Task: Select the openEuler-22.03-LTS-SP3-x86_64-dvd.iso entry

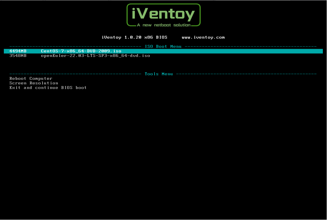Action: tap(95, 56)
